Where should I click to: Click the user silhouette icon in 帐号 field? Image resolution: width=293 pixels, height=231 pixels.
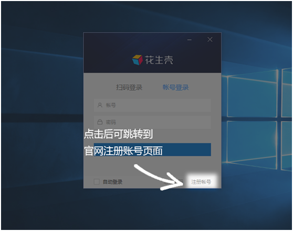(x=100, y=105)
